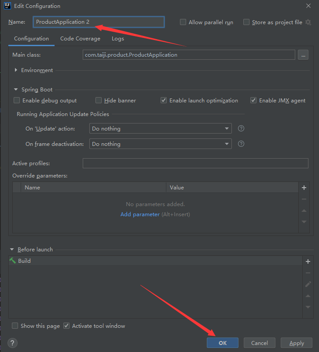
Task: Select the Build task hammer icon
Action: tap(13, 261)
